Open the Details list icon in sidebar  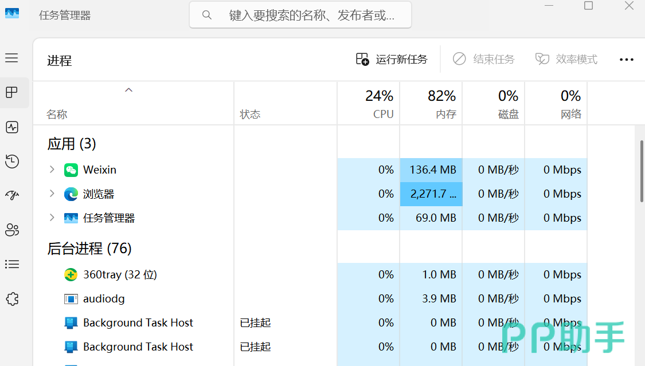[12, 264]
